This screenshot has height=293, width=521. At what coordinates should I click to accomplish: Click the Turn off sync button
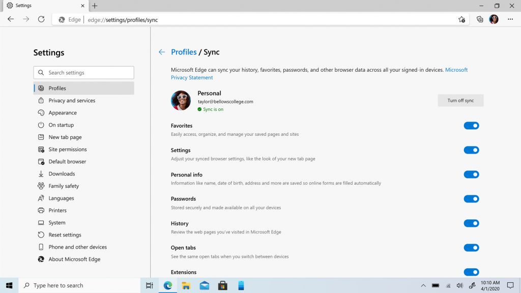point(460,101)
